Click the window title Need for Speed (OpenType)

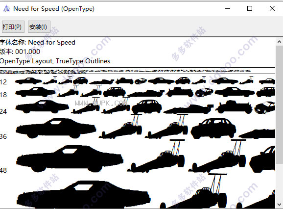(54, 9)
